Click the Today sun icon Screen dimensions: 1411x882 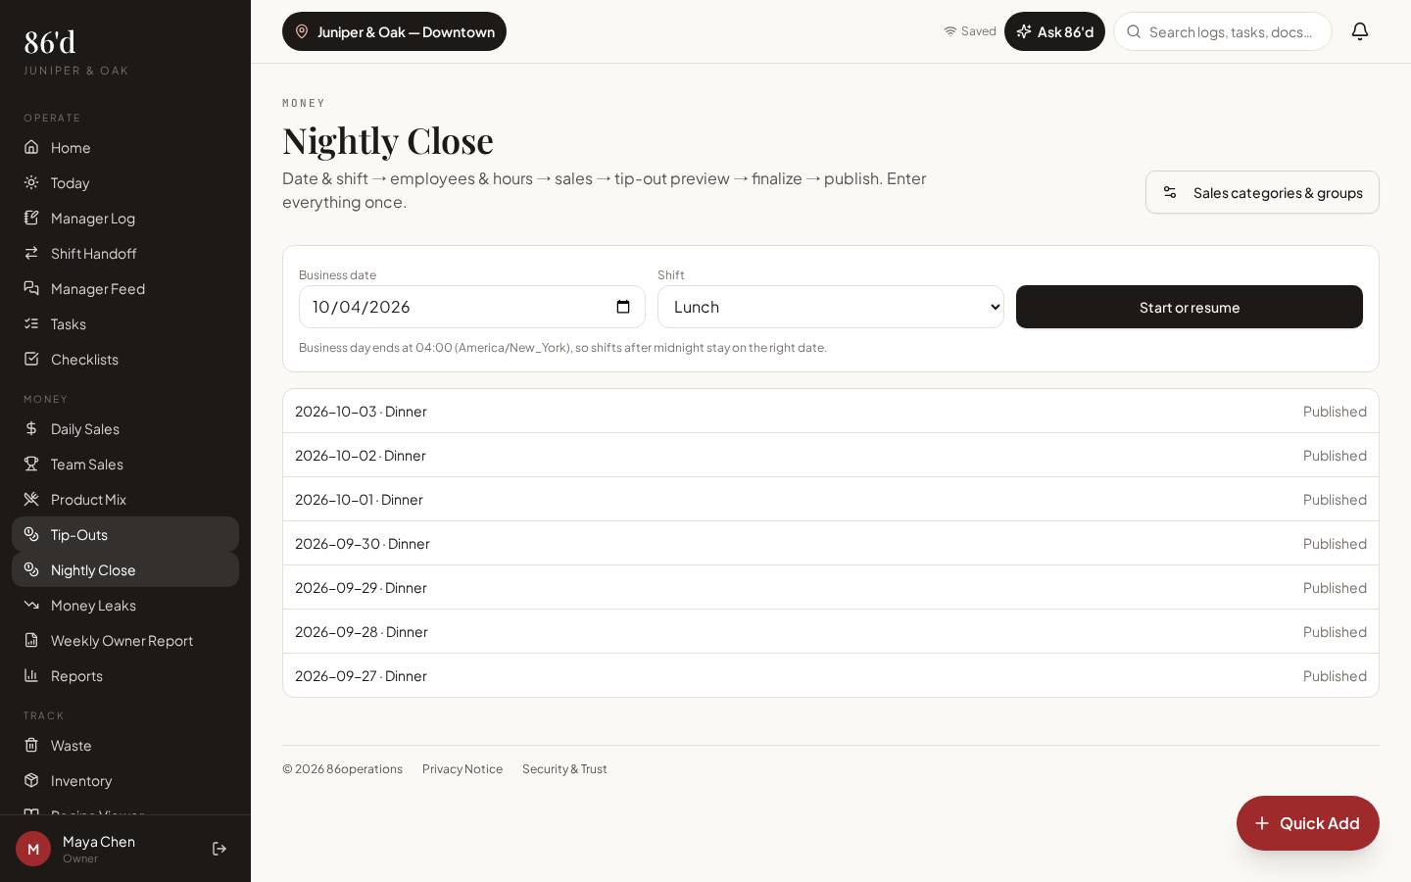pyautogui.click(x=31, y=182)
